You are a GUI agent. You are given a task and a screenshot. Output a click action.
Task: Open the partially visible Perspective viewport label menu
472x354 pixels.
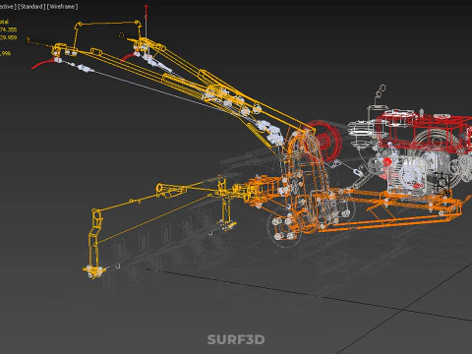tap(8, 7)
